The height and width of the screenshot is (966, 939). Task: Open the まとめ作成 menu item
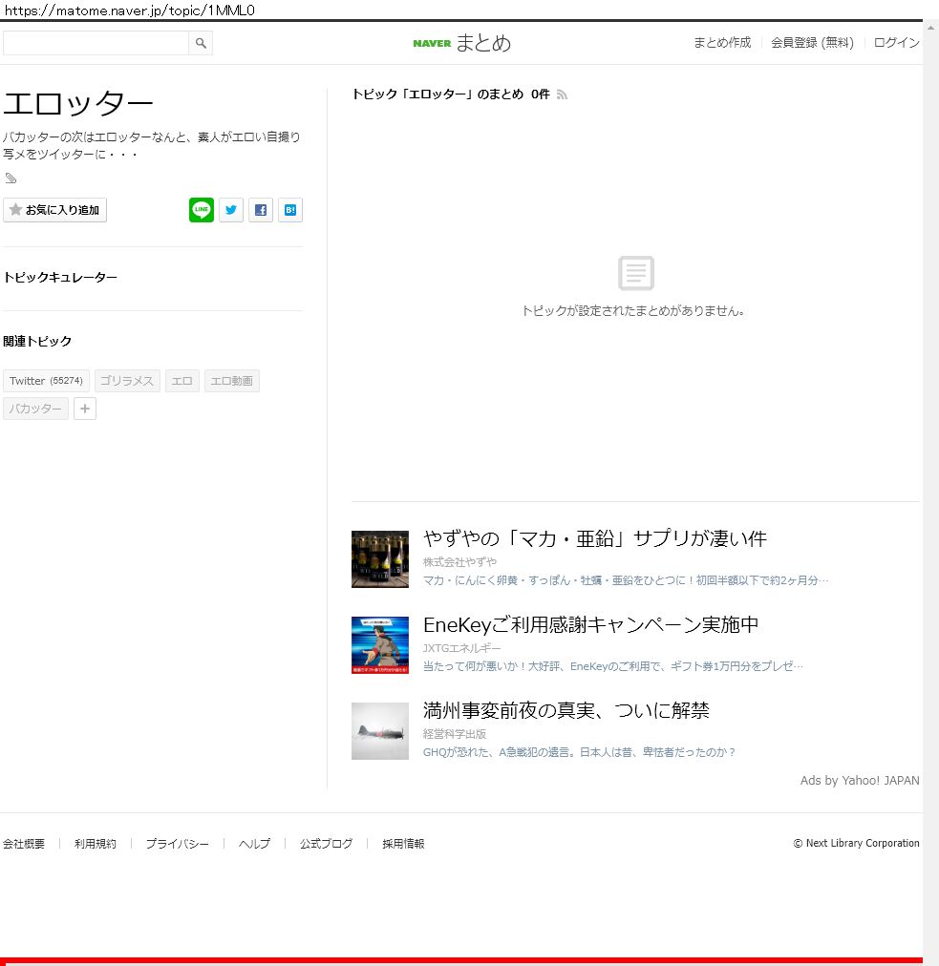(x=721, y=43)
